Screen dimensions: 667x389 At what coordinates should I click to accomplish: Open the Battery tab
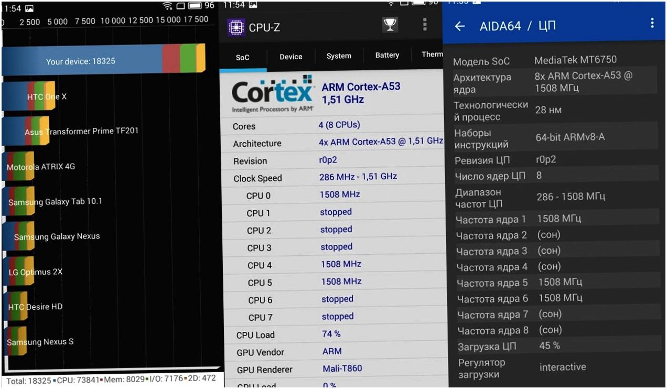pyautogui.click(x=387, y=55)
